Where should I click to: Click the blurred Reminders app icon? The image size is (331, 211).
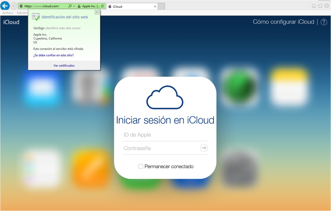42,169
